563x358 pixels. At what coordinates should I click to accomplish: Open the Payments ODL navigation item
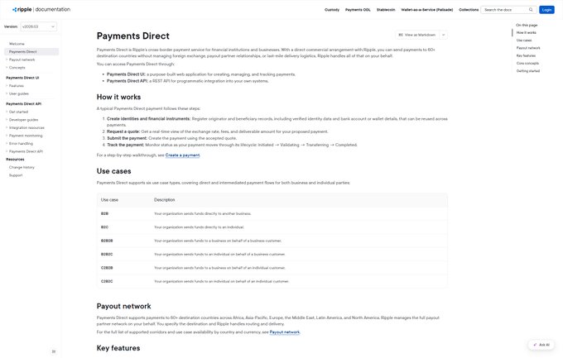[x=358, y=10]
